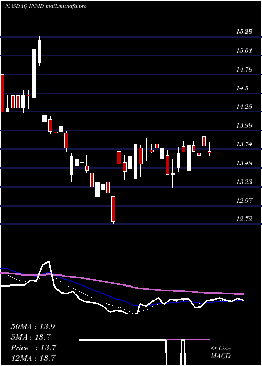Click the 14.25 price axis label
The width and height of the screenshot is (262, 366).
pos(244,107)
